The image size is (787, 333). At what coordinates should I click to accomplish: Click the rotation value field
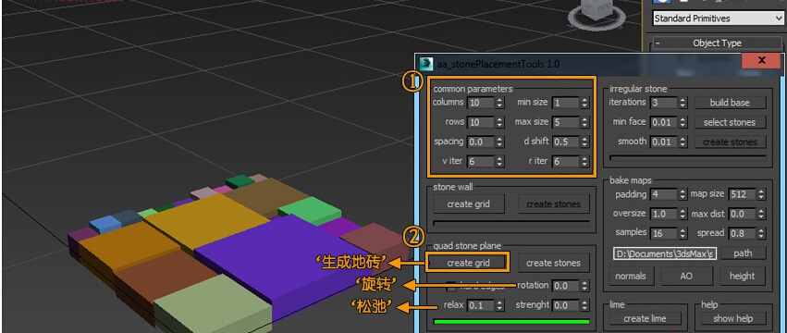click(565, 286)
